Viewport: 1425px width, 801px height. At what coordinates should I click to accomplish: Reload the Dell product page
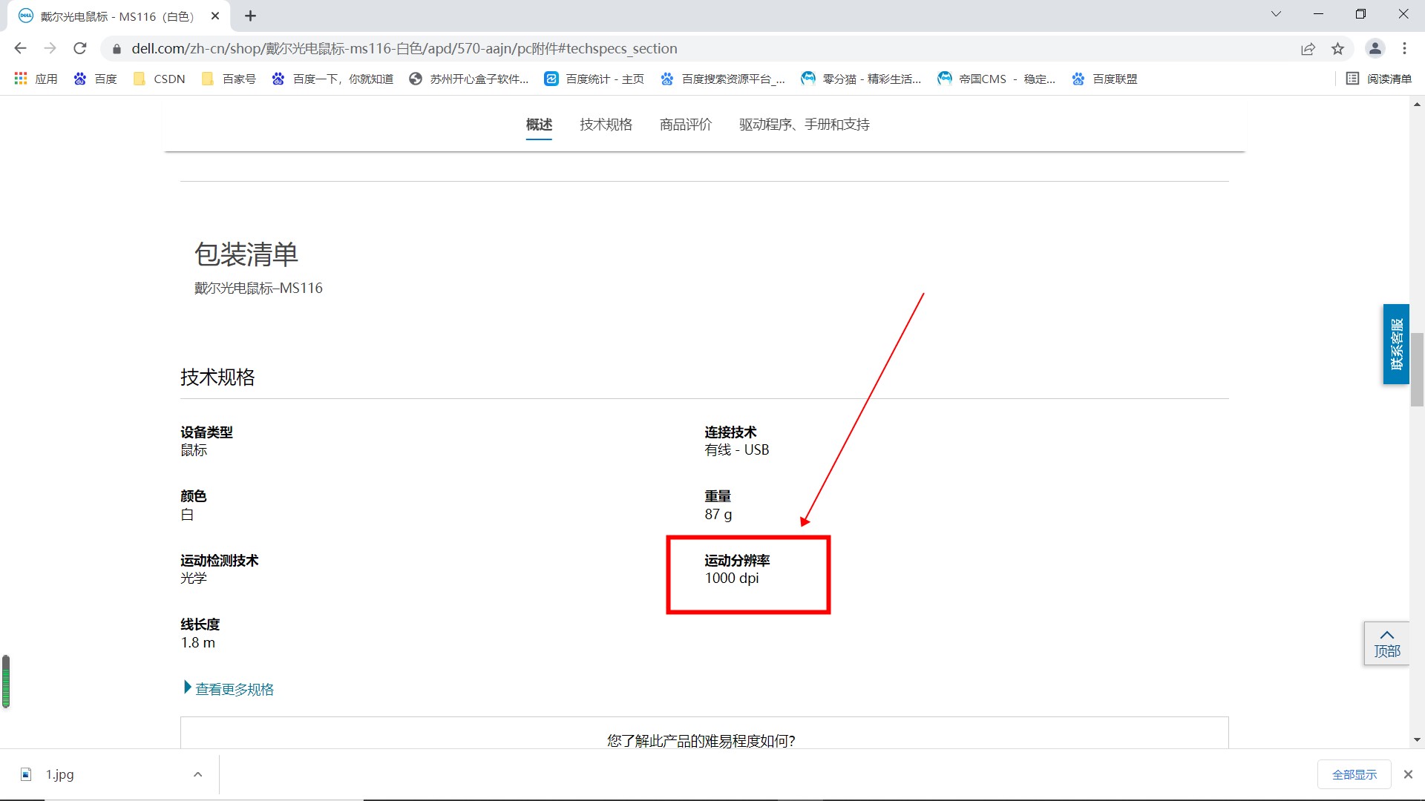click(x=80, y=48)
